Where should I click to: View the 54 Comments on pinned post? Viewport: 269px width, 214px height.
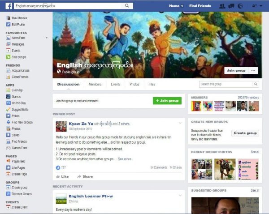click(159, 167)
